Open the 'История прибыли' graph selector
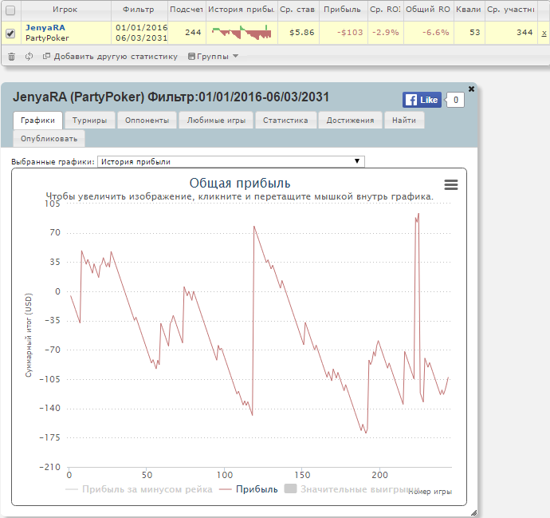The width and height of the screenshot is (550, 518). (x=231, y=161)
